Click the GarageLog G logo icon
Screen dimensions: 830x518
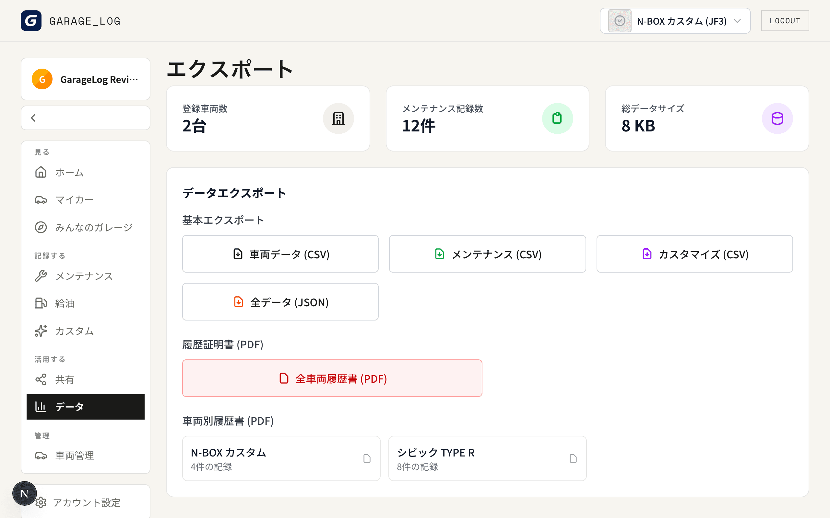(x=31, y=21)
